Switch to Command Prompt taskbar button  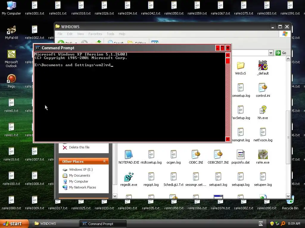[103, 224]
